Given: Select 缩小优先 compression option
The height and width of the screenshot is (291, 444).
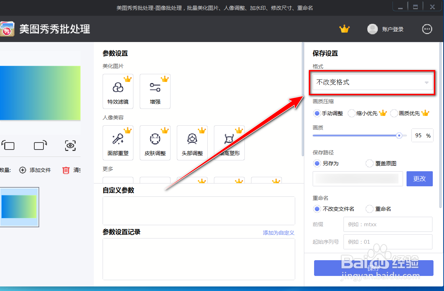Looking at the screenshot, I should tap(367, 113).
